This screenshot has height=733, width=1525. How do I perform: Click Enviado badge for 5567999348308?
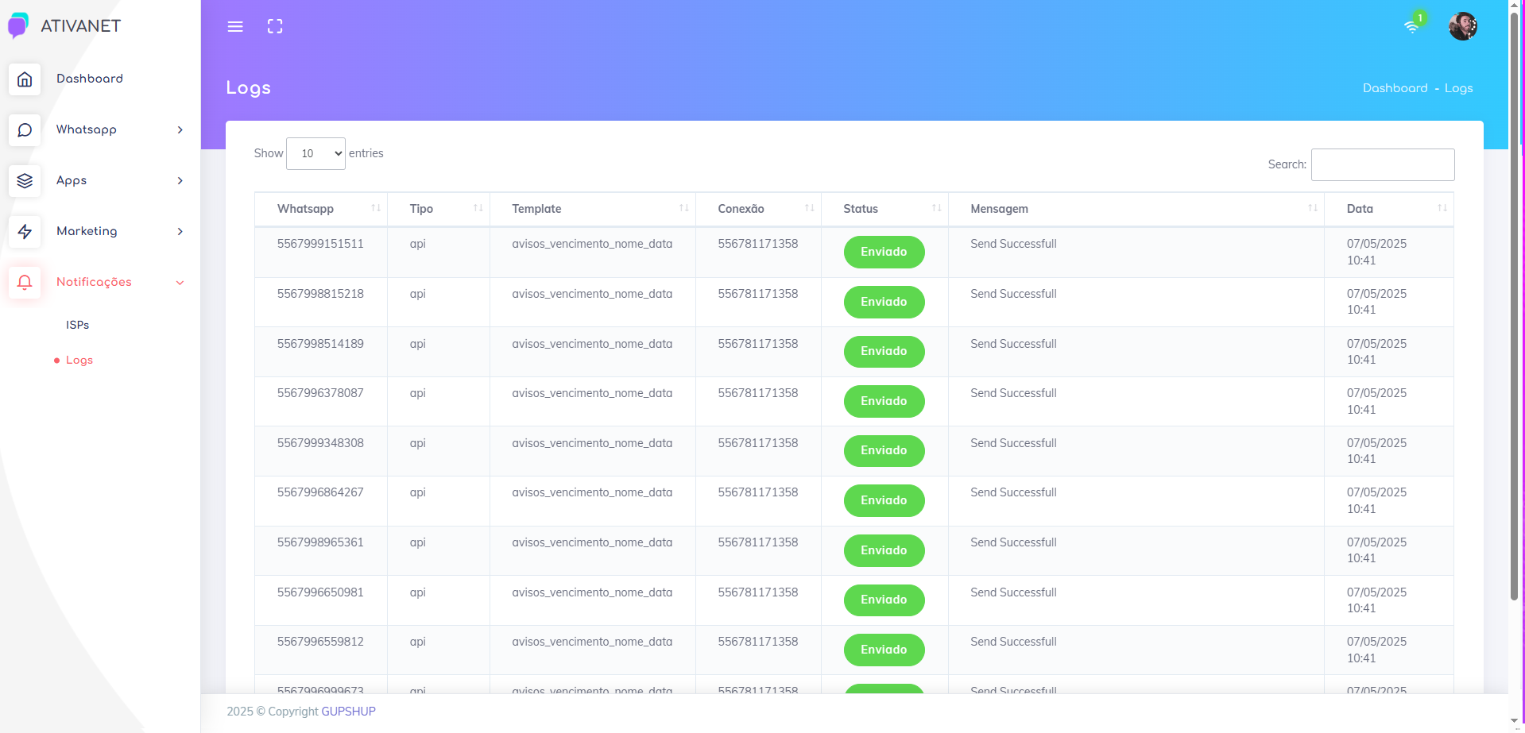[x=884, y=450]
